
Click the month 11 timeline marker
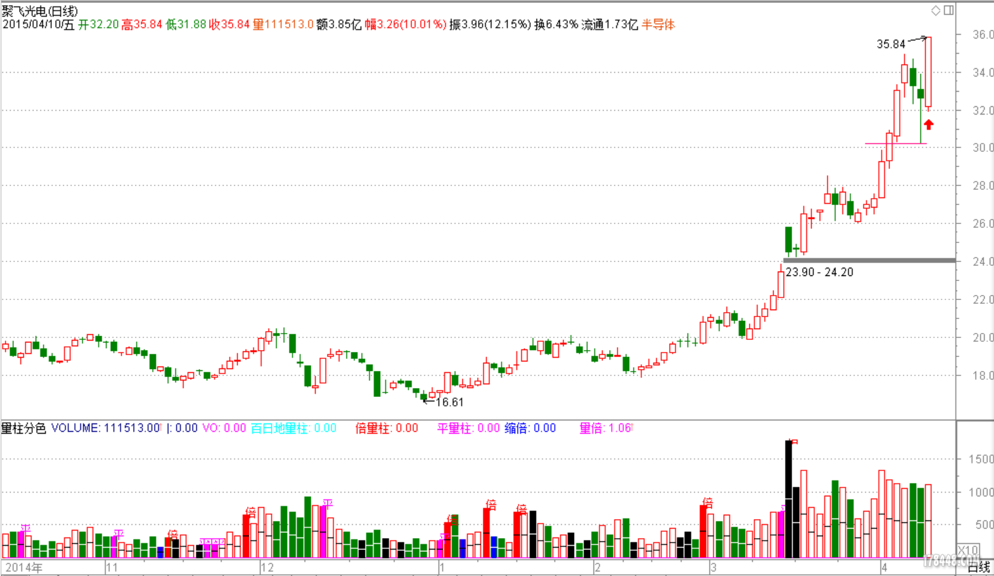112,567
